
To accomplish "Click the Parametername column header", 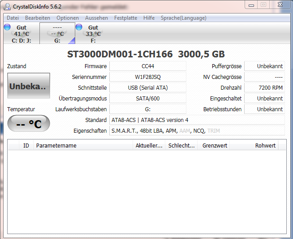I will tap(83, 145).
